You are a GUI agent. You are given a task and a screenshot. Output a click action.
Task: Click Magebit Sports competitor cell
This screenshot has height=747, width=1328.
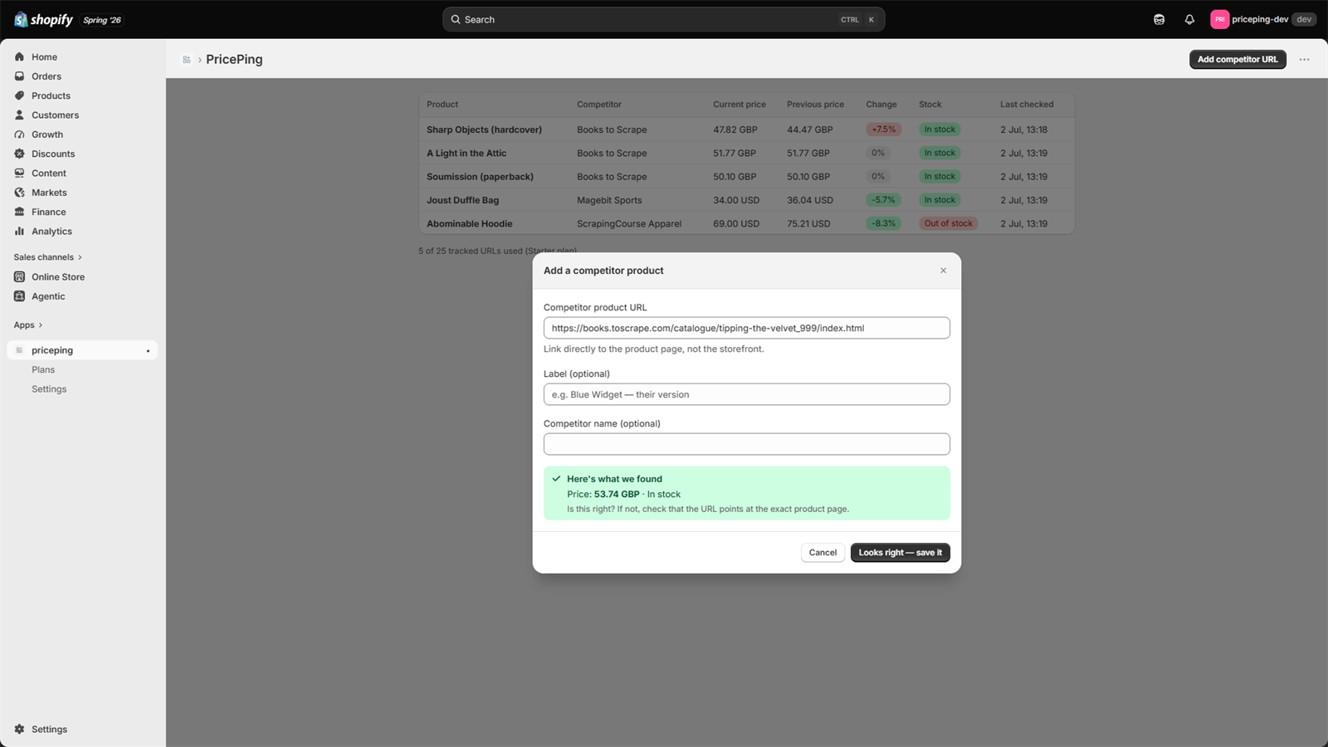pyautogui.click(x=609, y=200)
